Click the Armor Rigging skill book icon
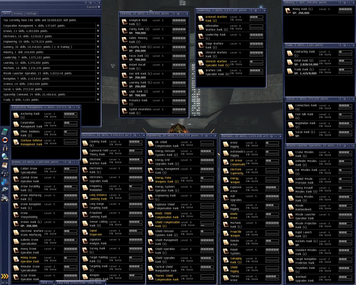Screen dimensions: 356x285 coord(226,144)
